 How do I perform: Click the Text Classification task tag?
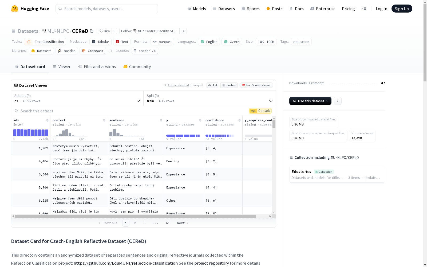[x=45, y=42]
